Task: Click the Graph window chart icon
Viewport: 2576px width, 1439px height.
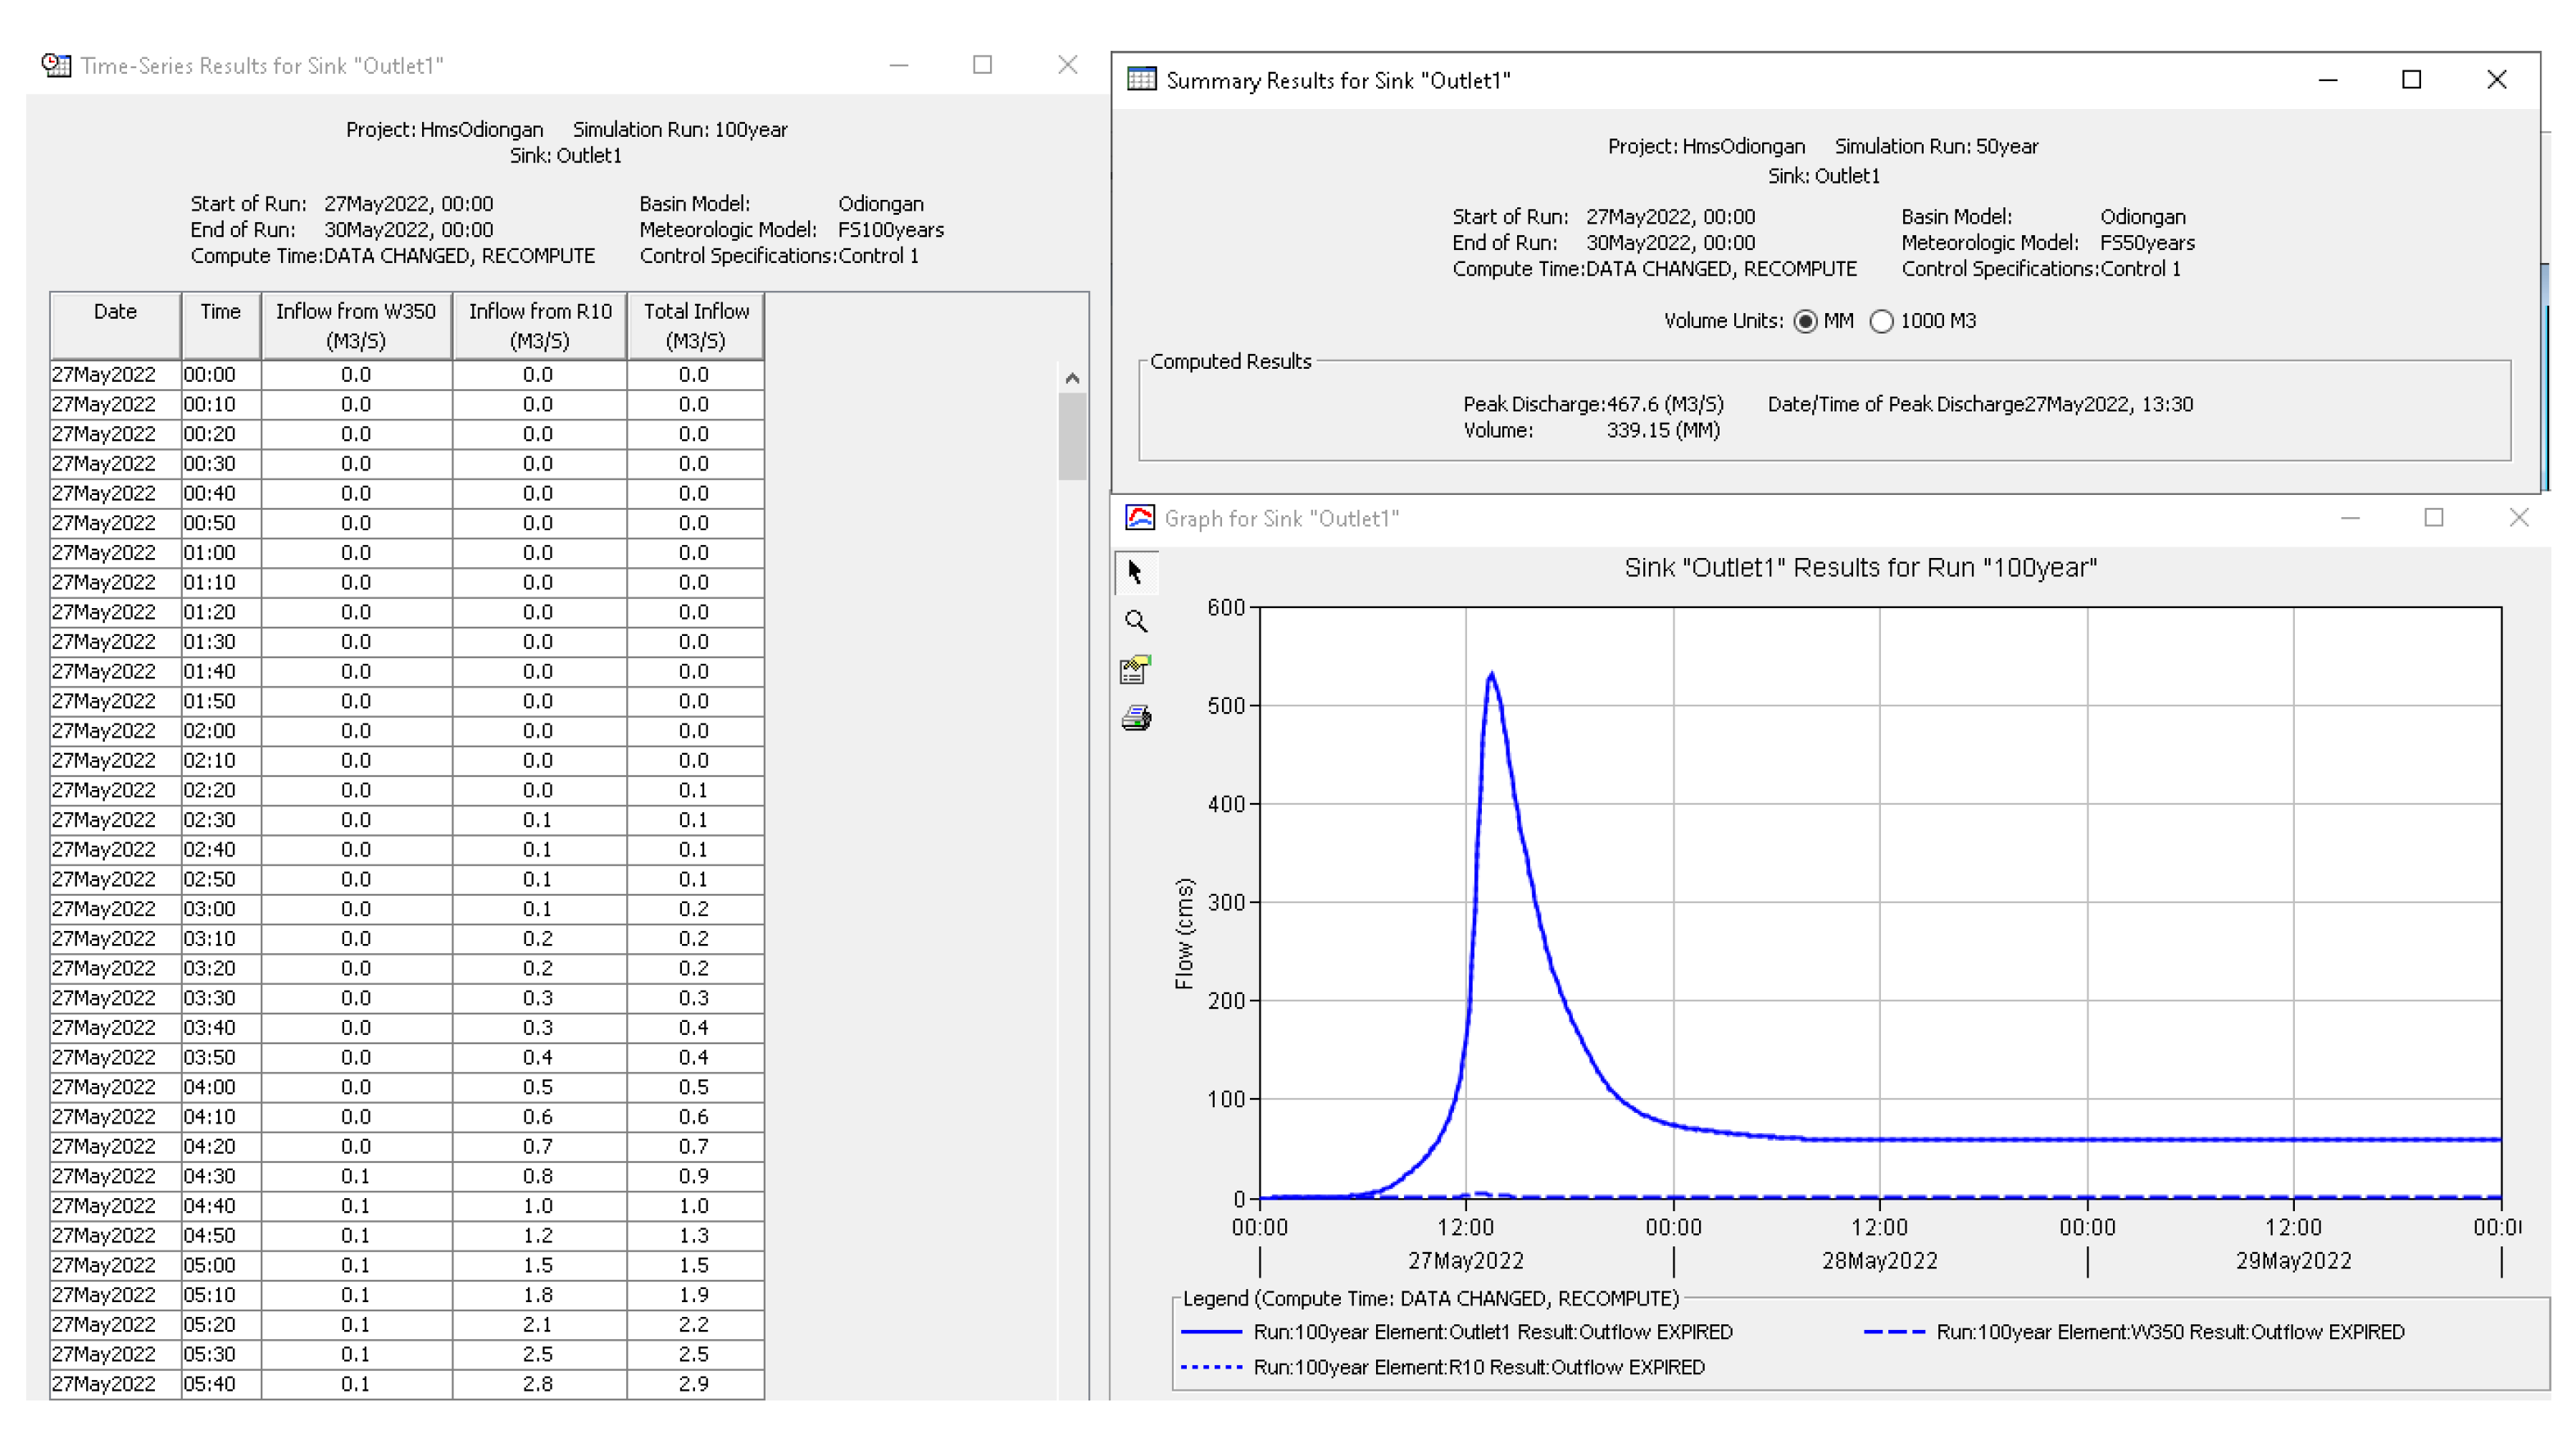Action: [1140, 517]
